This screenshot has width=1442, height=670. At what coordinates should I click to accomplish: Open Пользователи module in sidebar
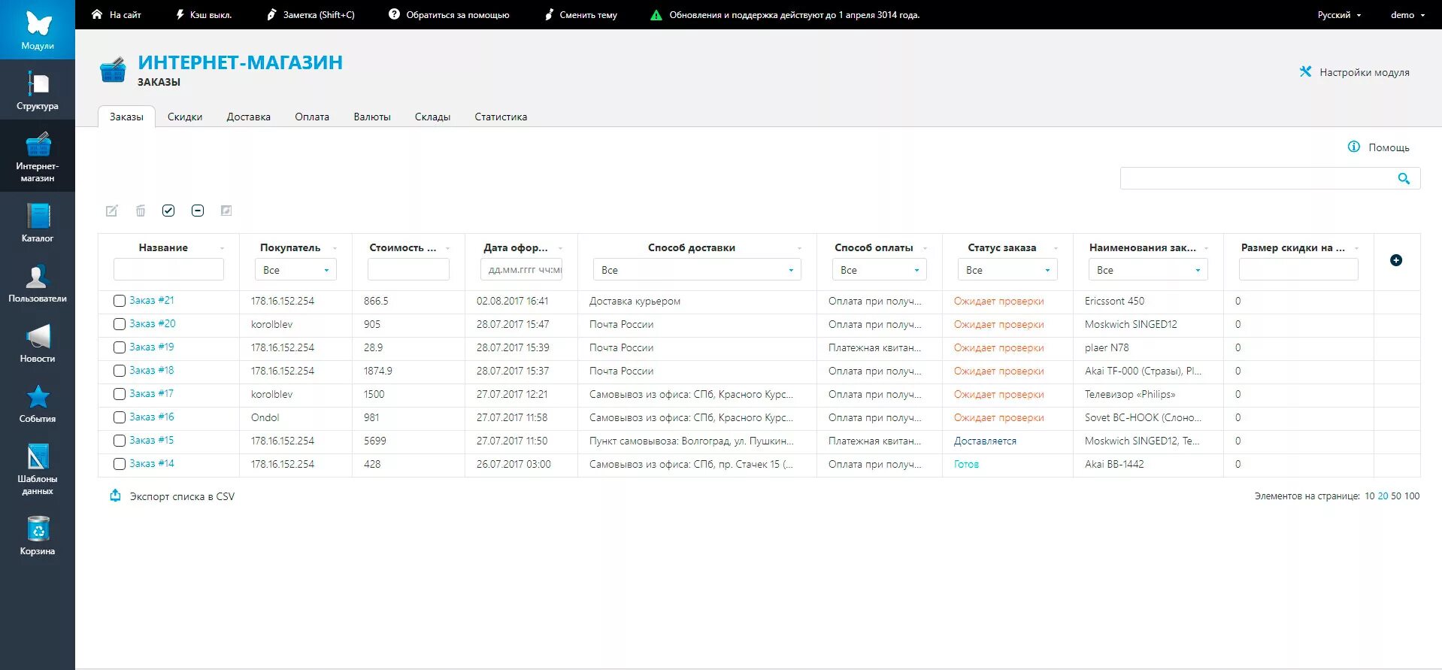click(38, 283)
